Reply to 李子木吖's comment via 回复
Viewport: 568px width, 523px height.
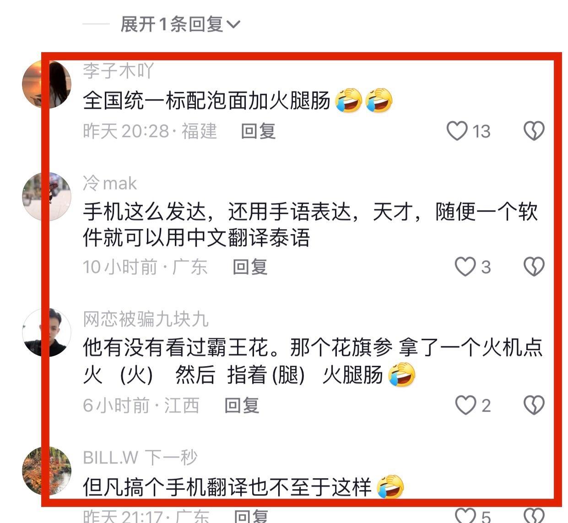click(258, 131)
